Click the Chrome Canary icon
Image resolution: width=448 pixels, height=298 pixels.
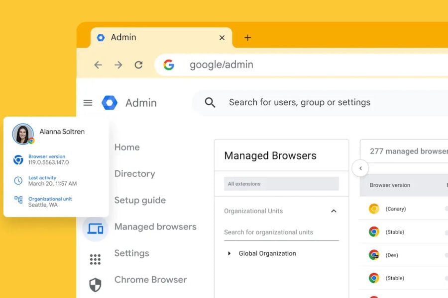pos(374,209)
